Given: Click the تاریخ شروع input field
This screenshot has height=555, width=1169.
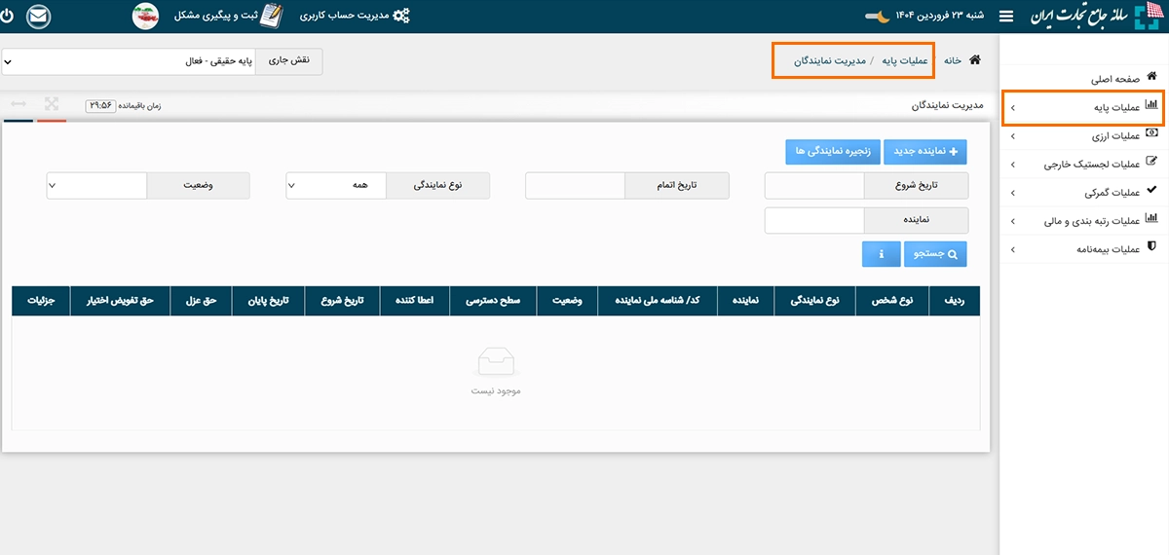Looking at the screenshot, I should [814, 186].
